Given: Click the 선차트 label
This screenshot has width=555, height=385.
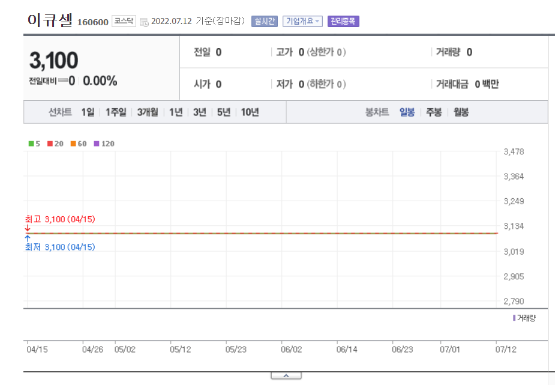Looking at the screenshot, I should pyautogui.click(x=60, y=112).
